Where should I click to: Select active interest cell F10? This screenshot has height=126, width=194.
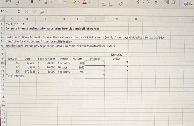pyautogui.click(x=95, y=63)
